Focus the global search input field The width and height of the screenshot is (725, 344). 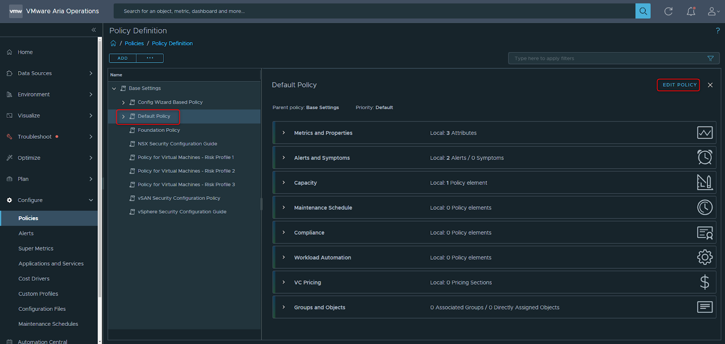[x=374, y=11]
